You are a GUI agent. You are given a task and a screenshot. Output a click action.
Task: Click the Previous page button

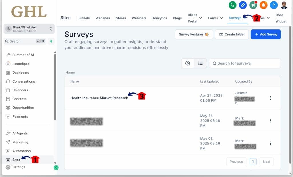pyautogui.click(x=236, y=162)
